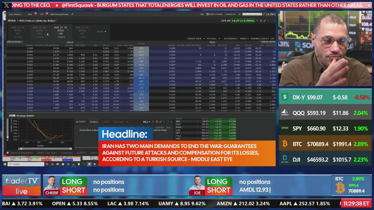Open gear settings in NVDA option chain header
Screen dimensions: 374x210
tap(261, 21)
